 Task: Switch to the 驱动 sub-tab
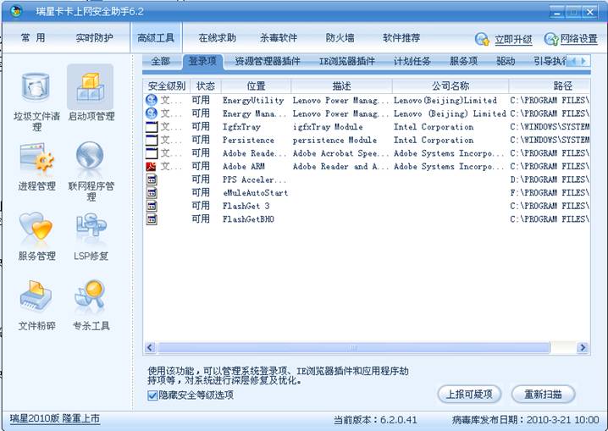[506, 61]
